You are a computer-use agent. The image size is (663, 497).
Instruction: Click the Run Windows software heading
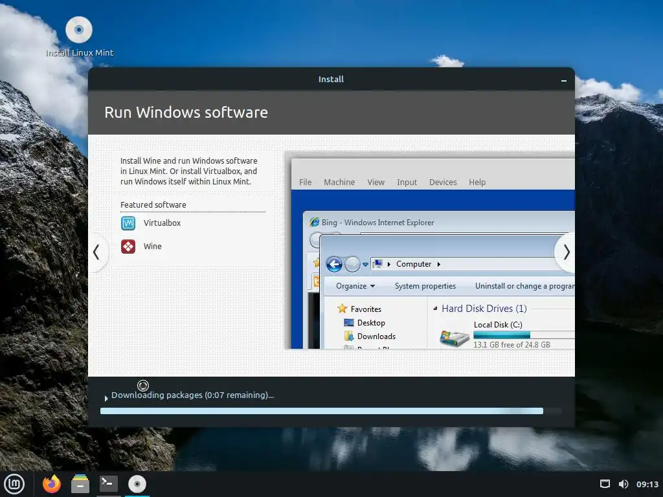(x=186, y=113)
